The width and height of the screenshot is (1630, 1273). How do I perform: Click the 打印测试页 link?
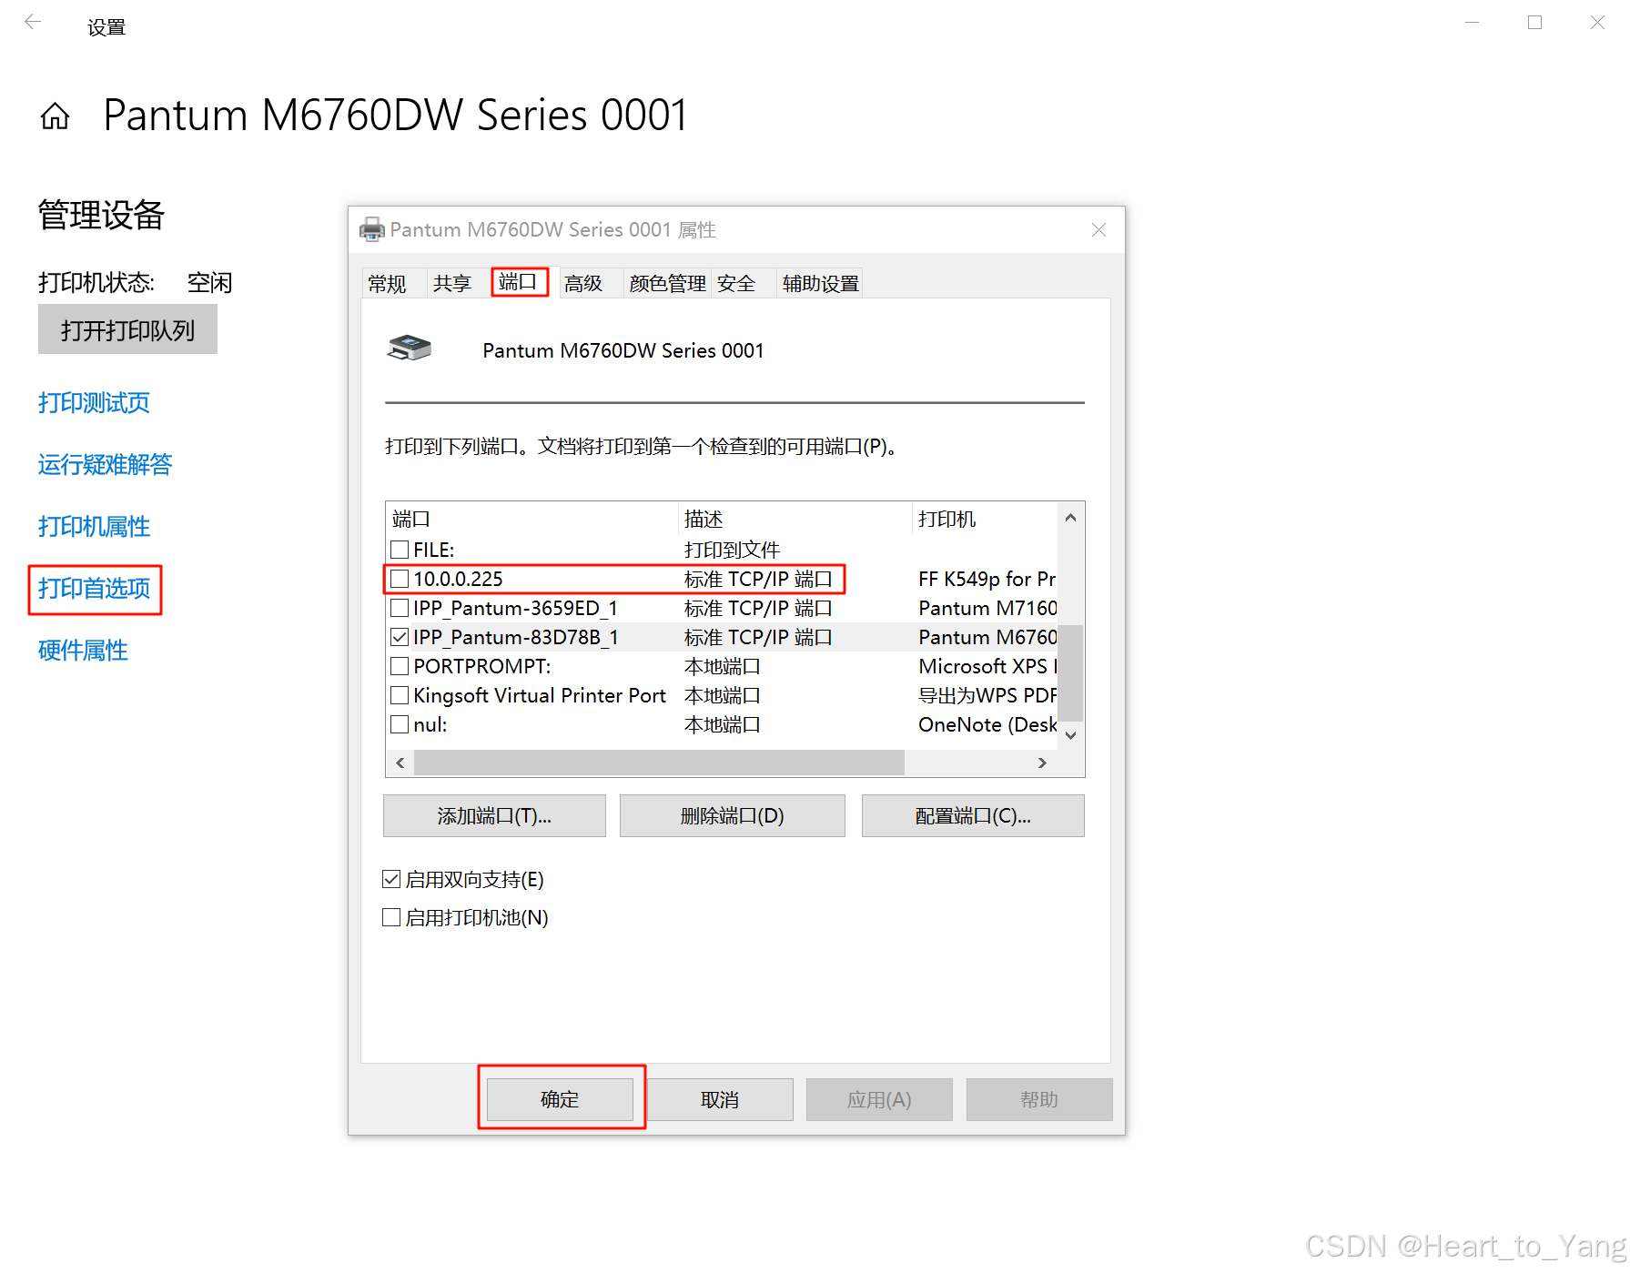[x=94, y=403]
